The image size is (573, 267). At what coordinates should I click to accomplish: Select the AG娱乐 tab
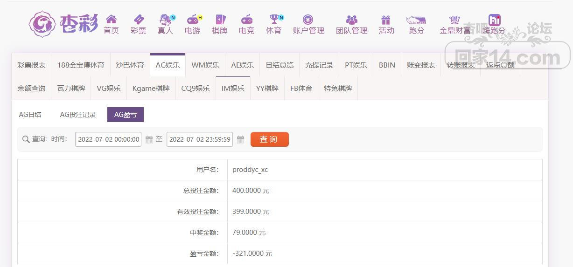pyautogui.click(x=168, y=65)
